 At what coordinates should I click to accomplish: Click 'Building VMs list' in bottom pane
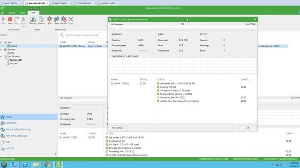click(117, 141)
